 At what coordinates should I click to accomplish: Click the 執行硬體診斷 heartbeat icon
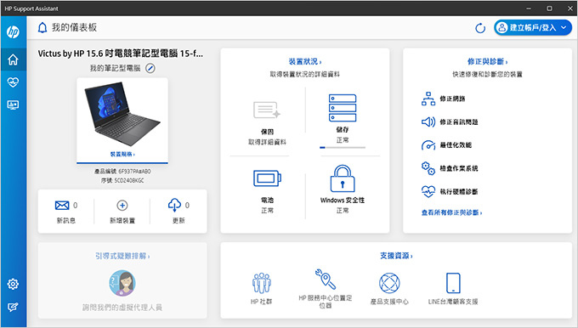[428, 192]
